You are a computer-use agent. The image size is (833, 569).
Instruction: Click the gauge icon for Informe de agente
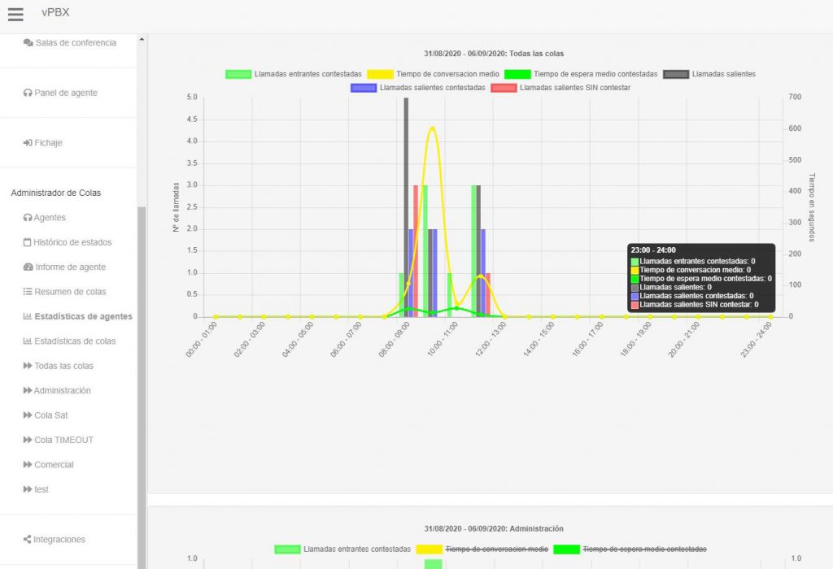click(28, 267)
